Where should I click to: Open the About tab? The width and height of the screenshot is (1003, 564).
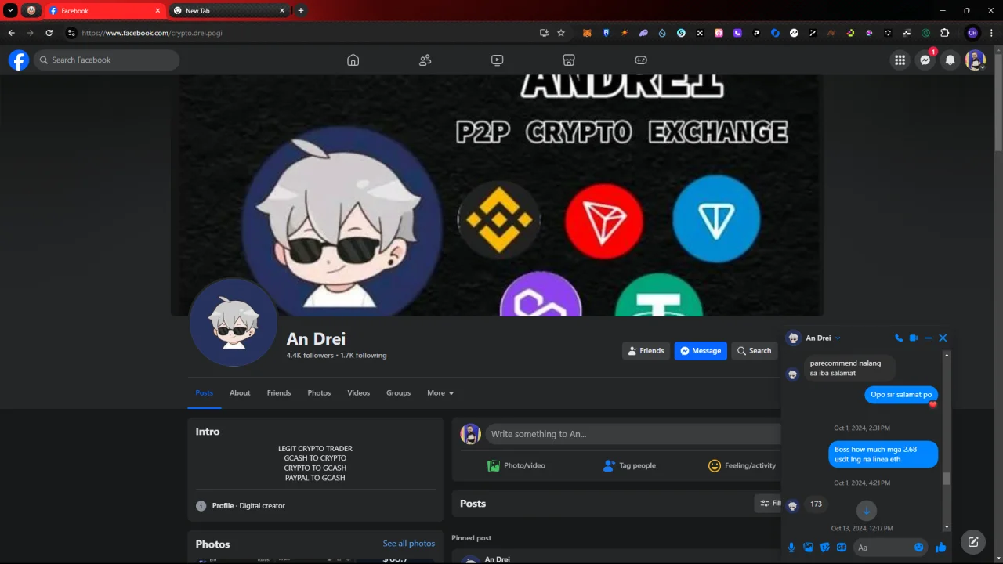pos(240,393)
